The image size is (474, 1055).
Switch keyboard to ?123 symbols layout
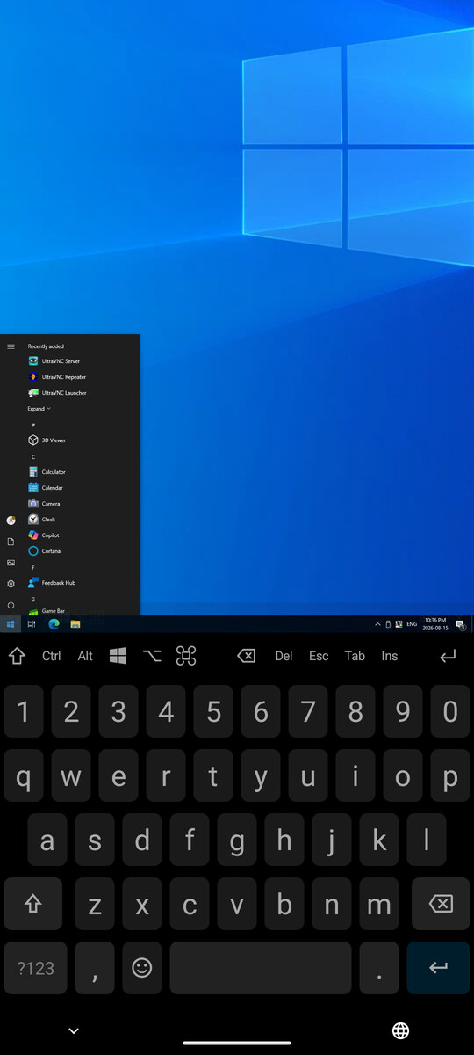coord(35,968)
